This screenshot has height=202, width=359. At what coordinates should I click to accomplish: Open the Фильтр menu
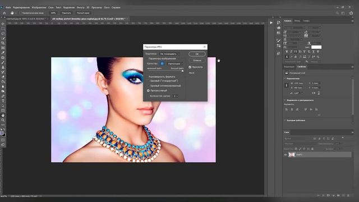coord(81,7)
